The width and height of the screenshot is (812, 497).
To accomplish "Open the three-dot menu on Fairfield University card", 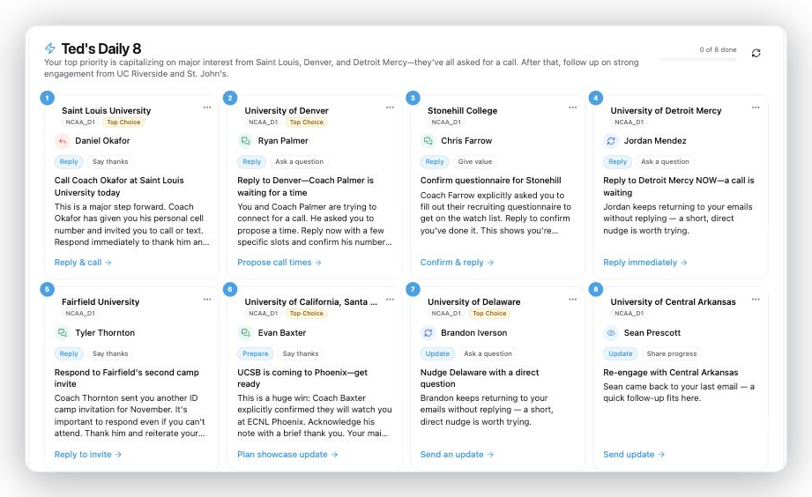I will 207,300.
